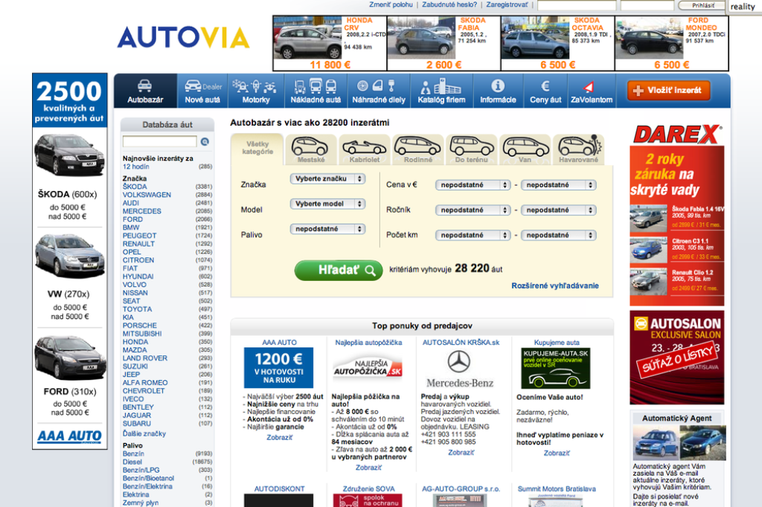The height and width of the screenshot is (507, 762).
Task: Open the maximum Cena v € dropdown
Action: pos(558,185)
